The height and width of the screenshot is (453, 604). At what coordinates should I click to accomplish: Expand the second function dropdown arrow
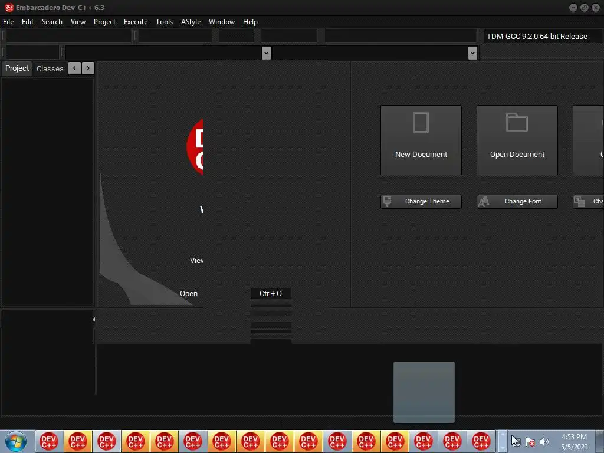[x=472, y=52]
